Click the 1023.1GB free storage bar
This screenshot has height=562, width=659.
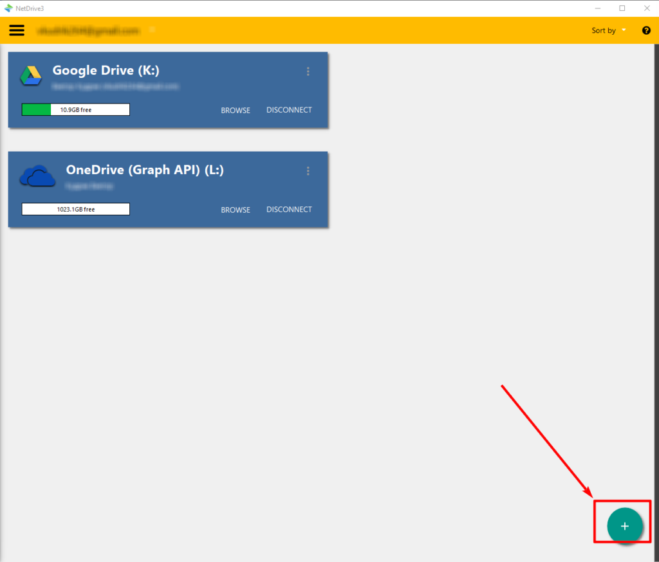click(x=76, y=209)
